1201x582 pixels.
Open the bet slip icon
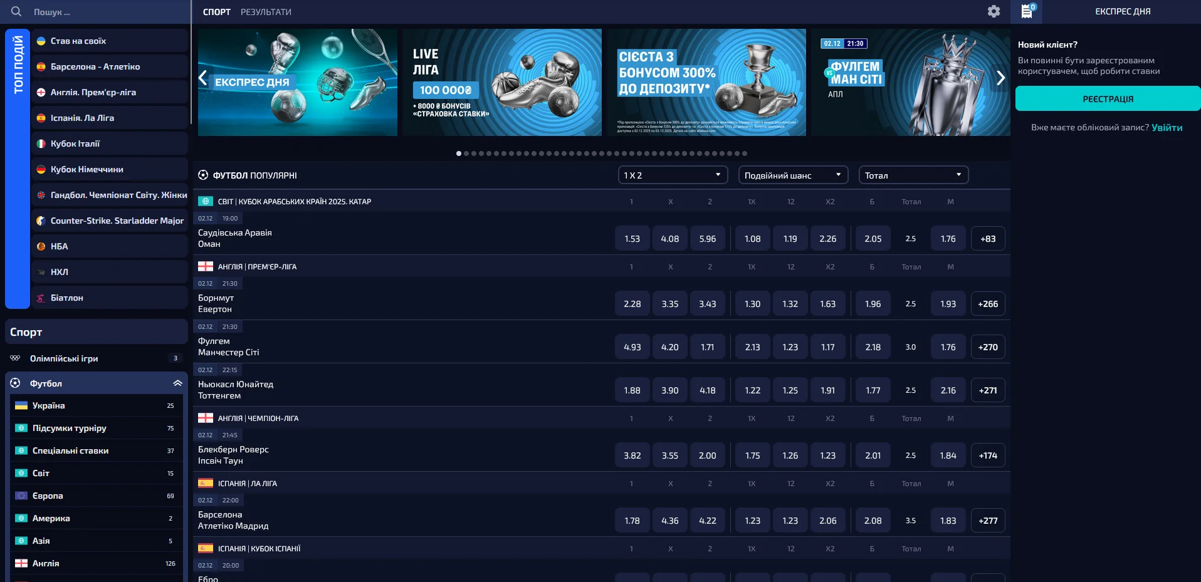pos(1027,11)
